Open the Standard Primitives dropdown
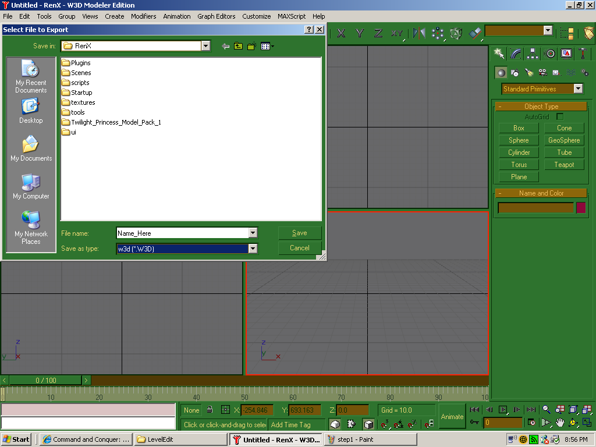 (578, 89)
